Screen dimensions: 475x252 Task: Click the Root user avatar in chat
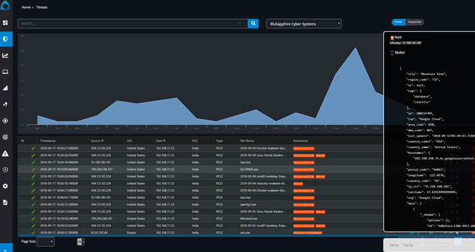coord(392,37)
